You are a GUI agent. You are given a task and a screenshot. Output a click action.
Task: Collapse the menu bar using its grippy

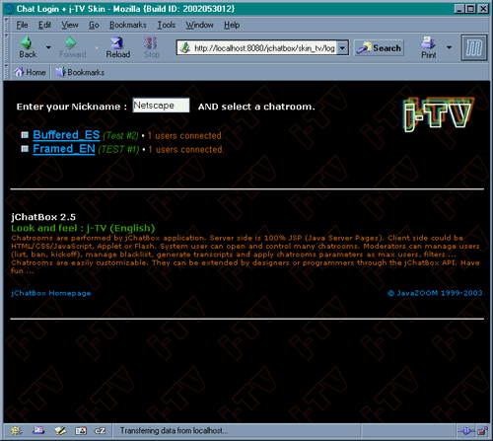click(6, 25)
